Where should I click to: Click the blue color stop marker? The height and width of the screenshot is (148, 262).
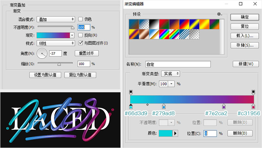[x=164, y=107]
